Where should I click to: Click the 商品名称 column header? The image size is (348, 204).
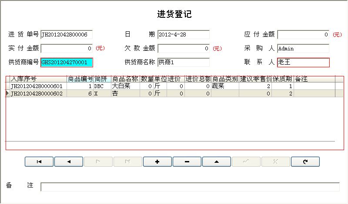125,79
